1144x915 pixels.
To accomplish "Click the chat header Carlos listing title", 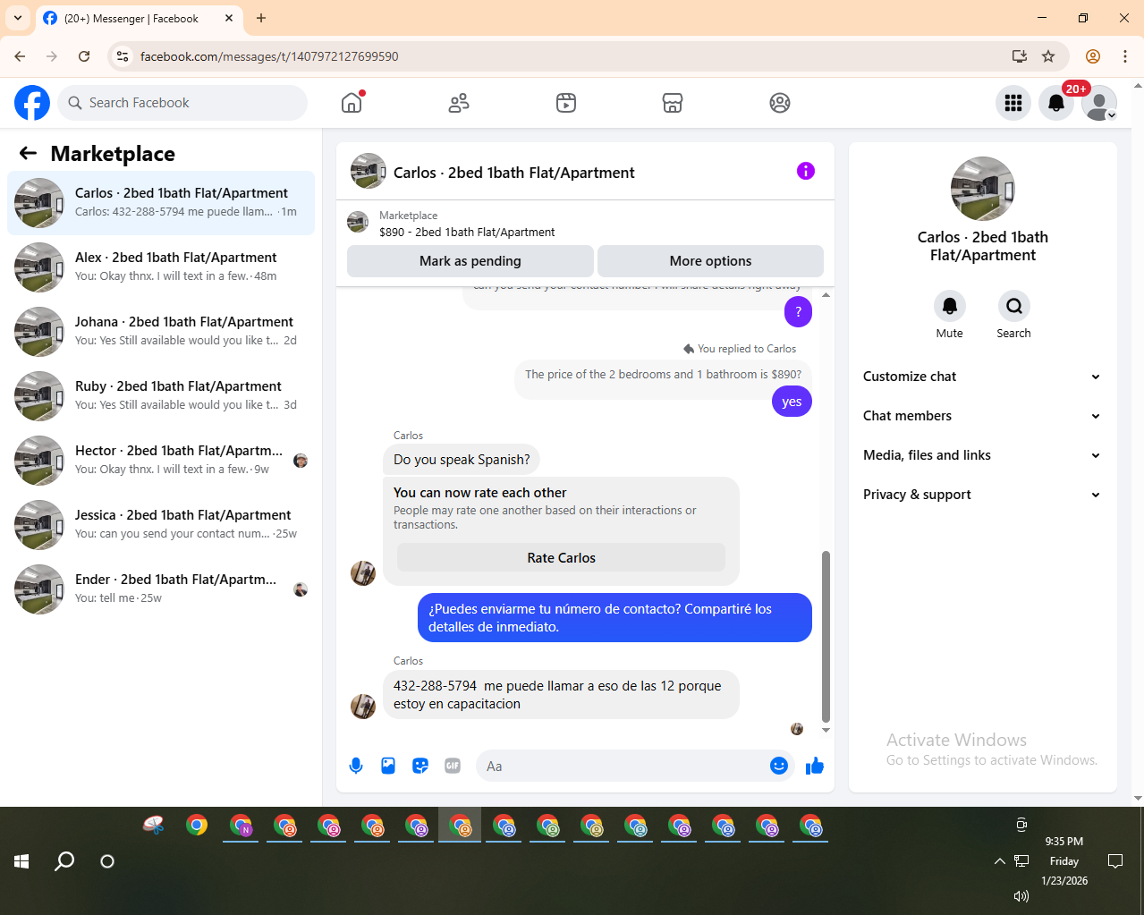I will coord(514,173).
